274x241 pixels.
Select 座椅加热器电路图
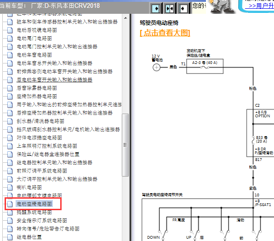pyautogui.click(x=37, y=96)
